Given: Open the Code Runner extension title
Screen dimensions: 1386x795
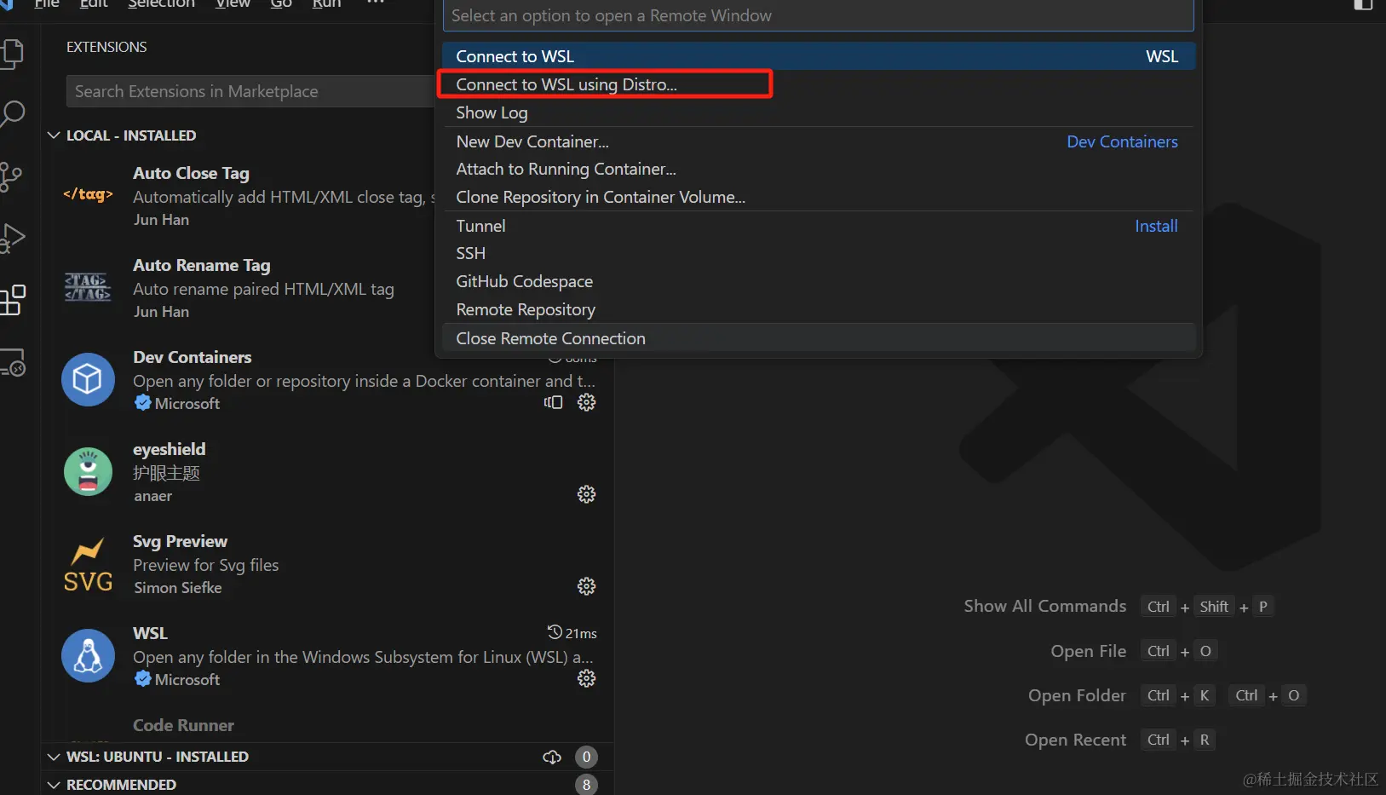Looking at the screenshot, I should (x=183, y=725).
